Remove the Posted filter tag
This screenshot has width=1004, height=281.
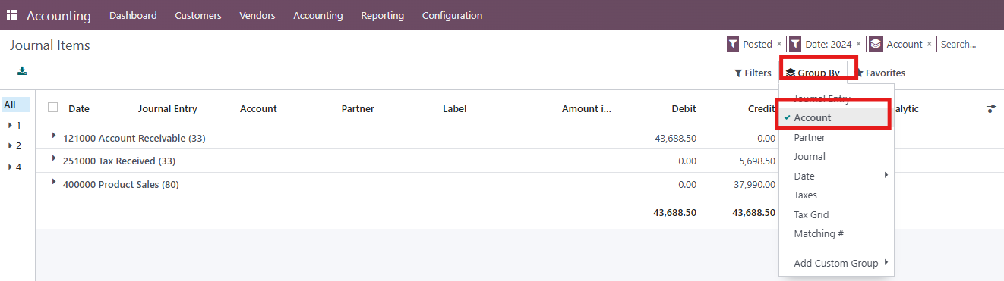coord(779,45)
